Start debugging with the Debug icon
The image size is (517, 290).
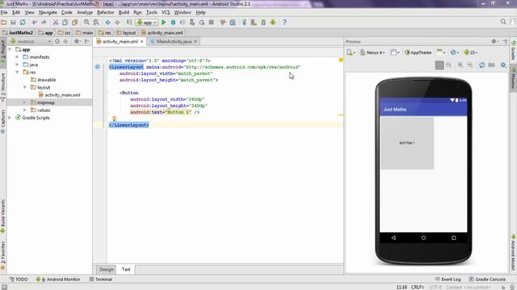pos(173,23)
